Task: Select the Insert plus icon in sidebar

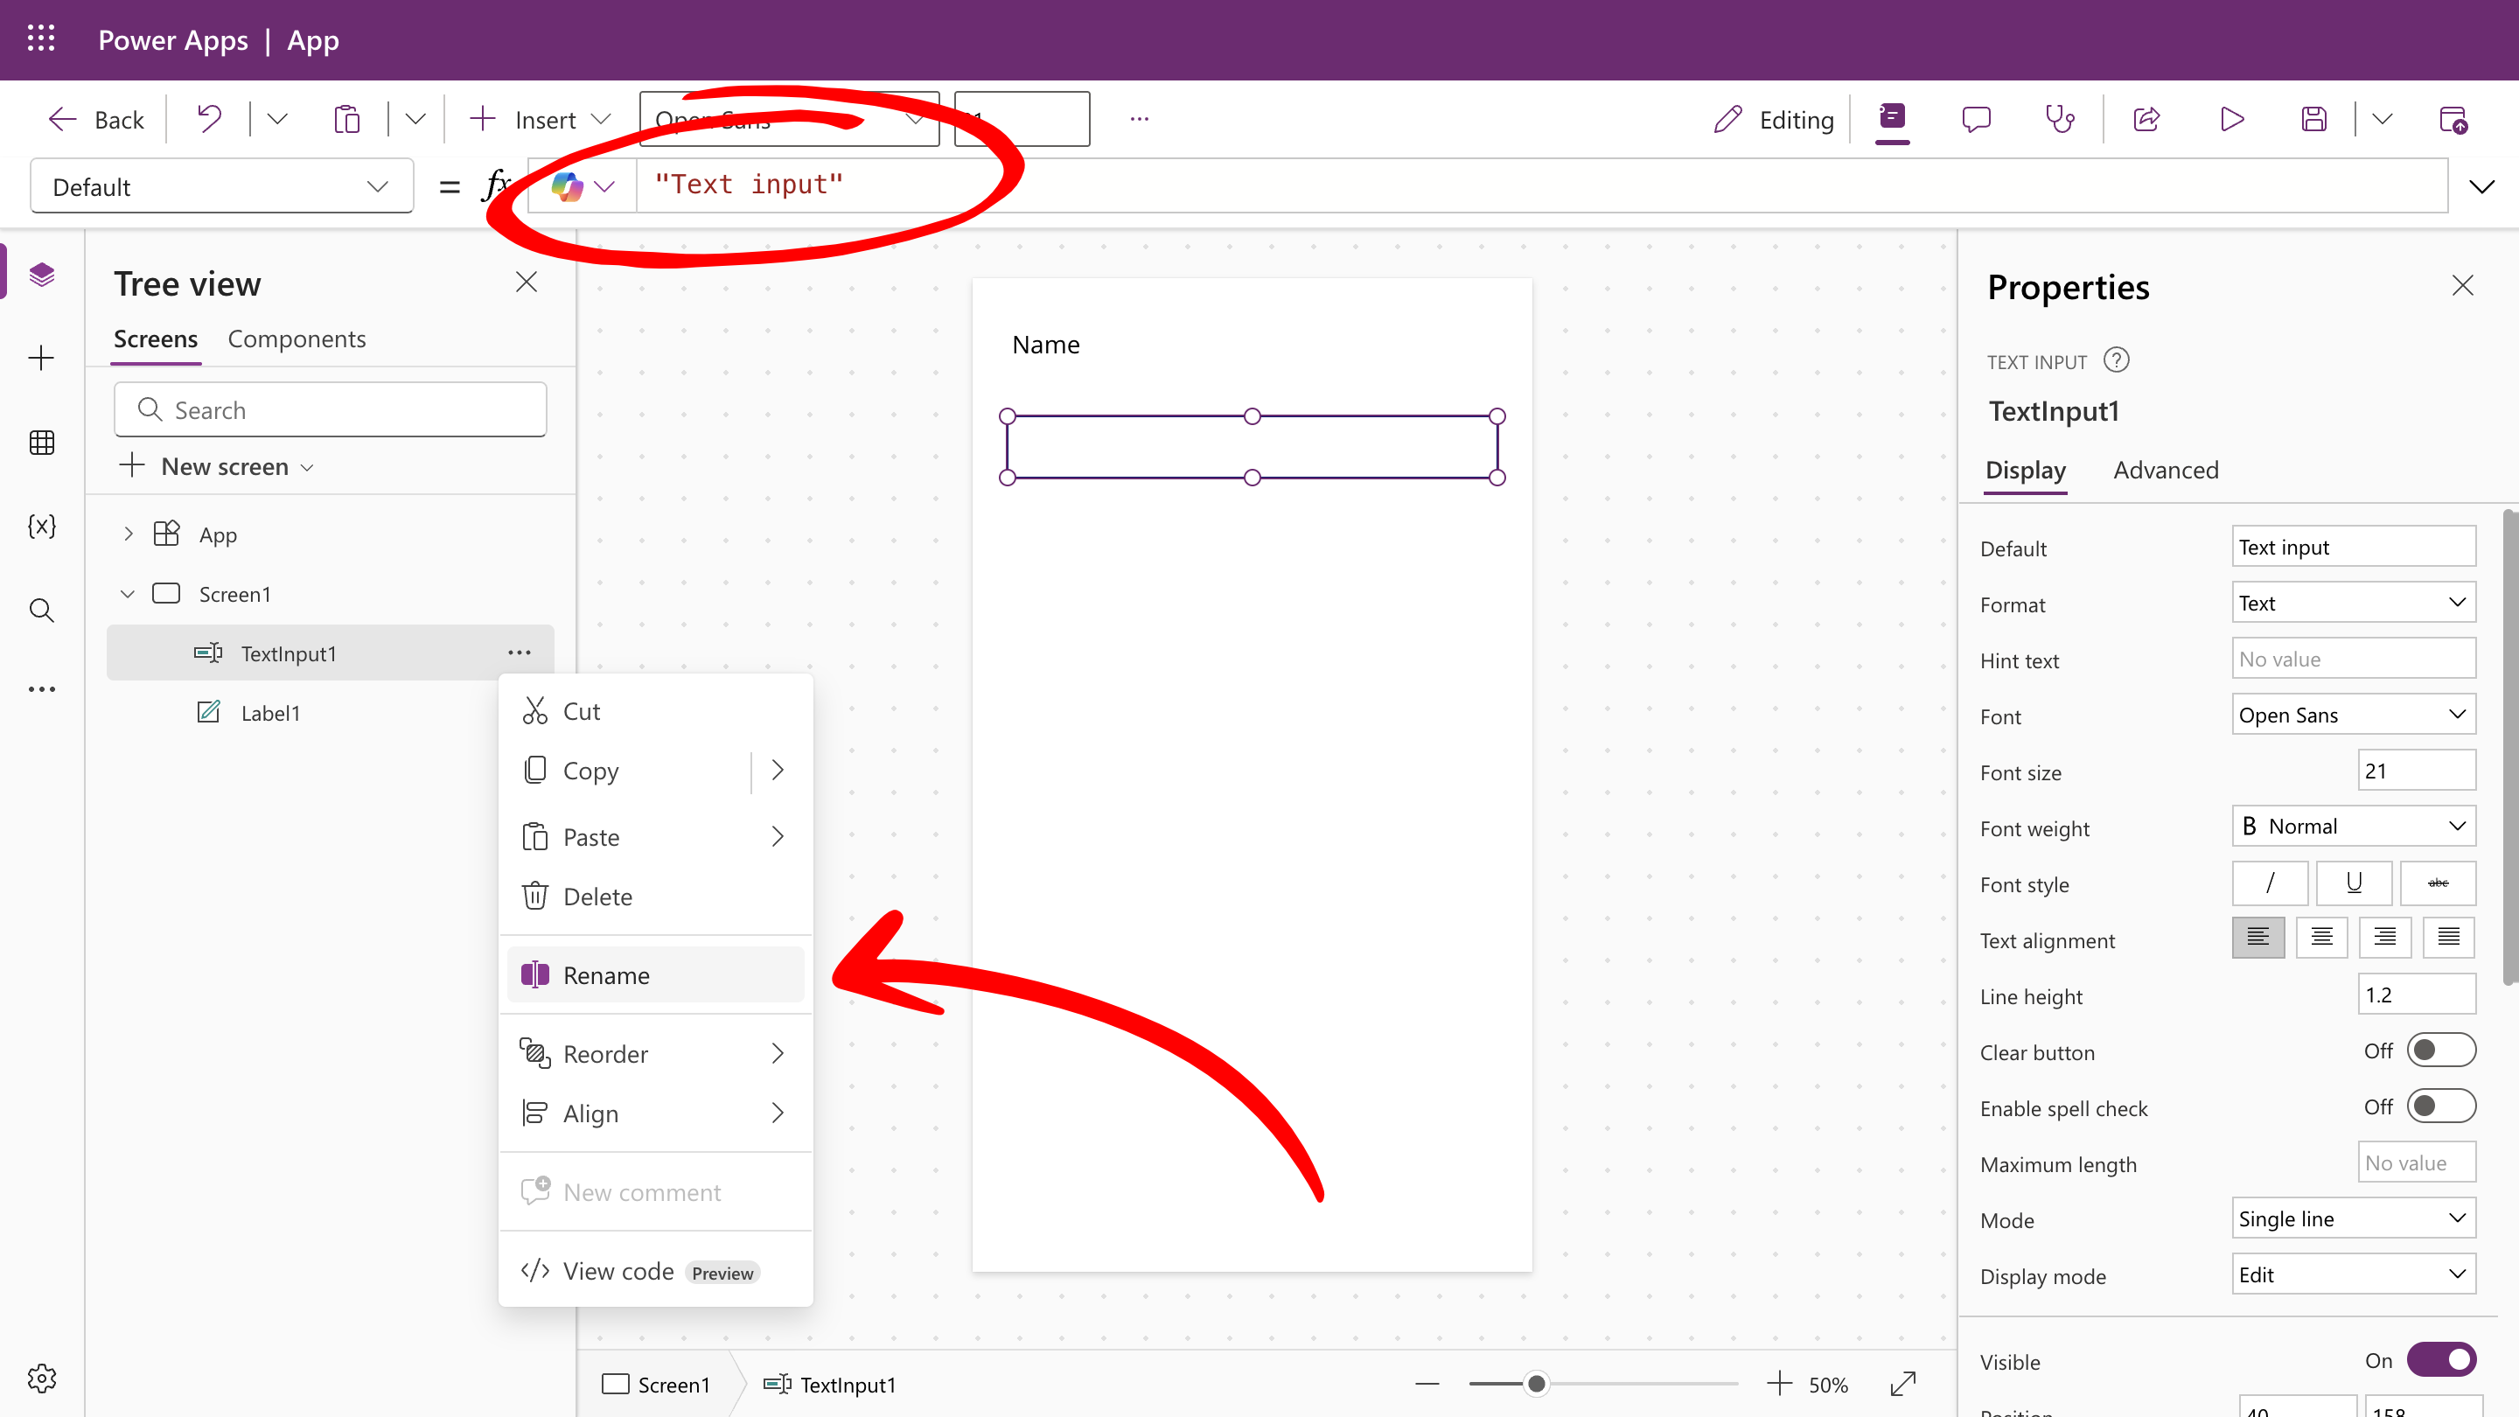Action: point(41,357)
